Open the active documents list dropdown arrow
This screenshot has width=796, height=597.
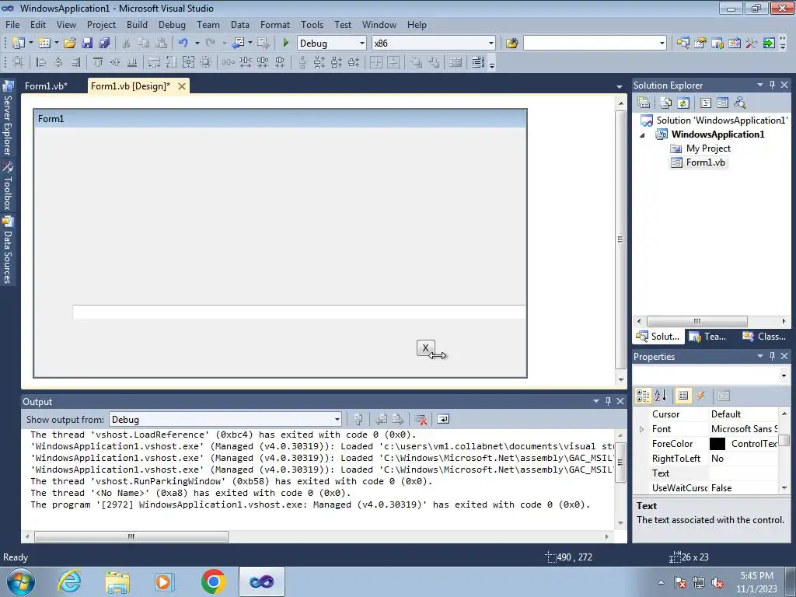tap(620, 87)
